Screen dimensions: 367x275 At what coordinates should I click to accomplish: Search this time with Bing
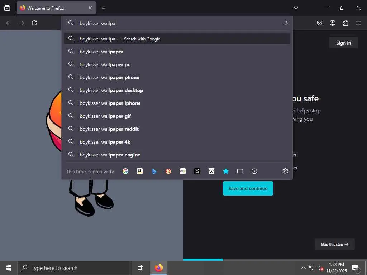pyautogui.click(x=154, y=171)
